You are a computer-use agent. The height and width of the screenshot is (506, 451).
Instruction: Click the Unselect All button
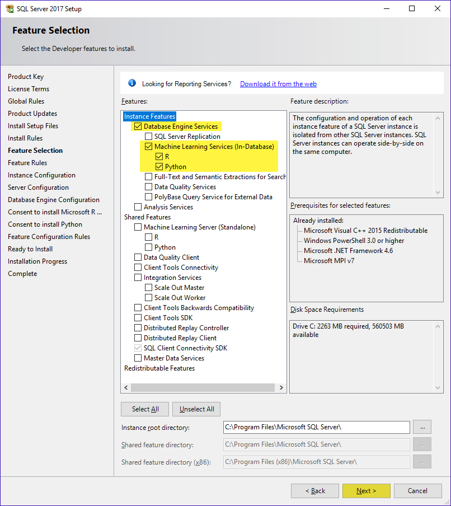pyautogui.click(x=196, y=409)
